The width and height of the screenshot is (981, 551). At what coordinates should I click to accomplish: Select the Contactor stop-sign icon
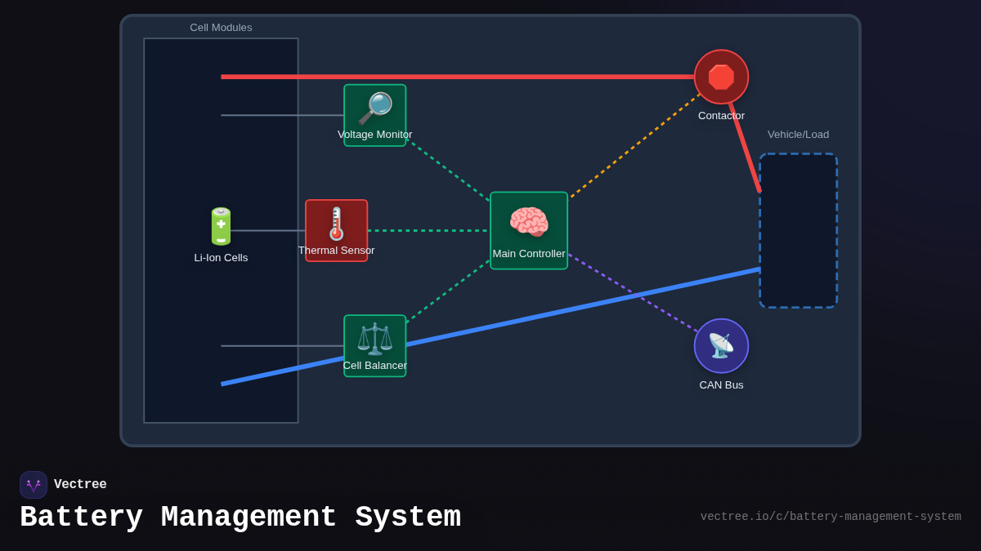(x=721, y=77)
